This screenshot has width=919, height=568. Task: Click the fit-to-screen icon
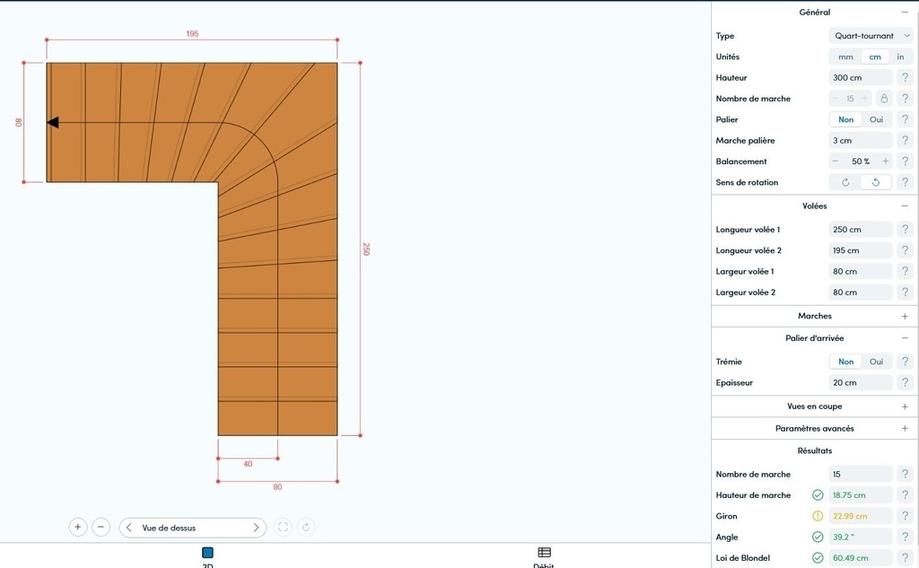tap(283, 527)
